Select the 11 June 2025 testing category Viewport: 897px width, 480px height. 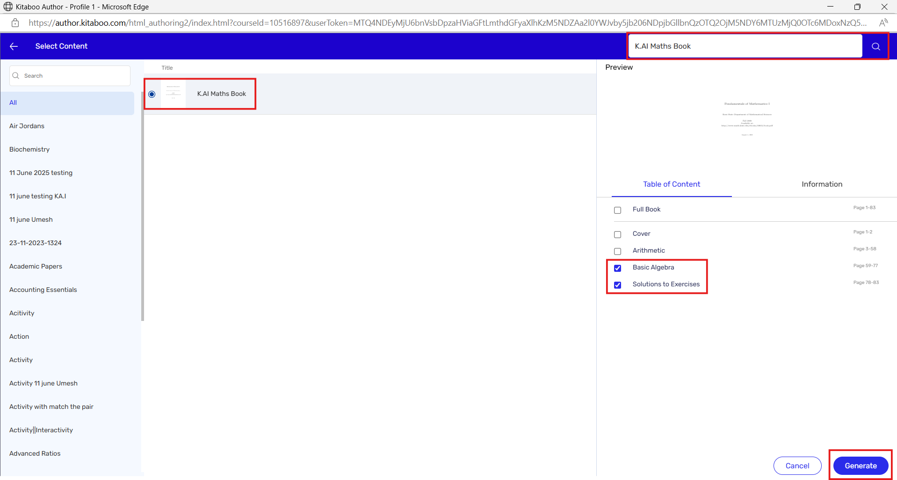(67, 173)
